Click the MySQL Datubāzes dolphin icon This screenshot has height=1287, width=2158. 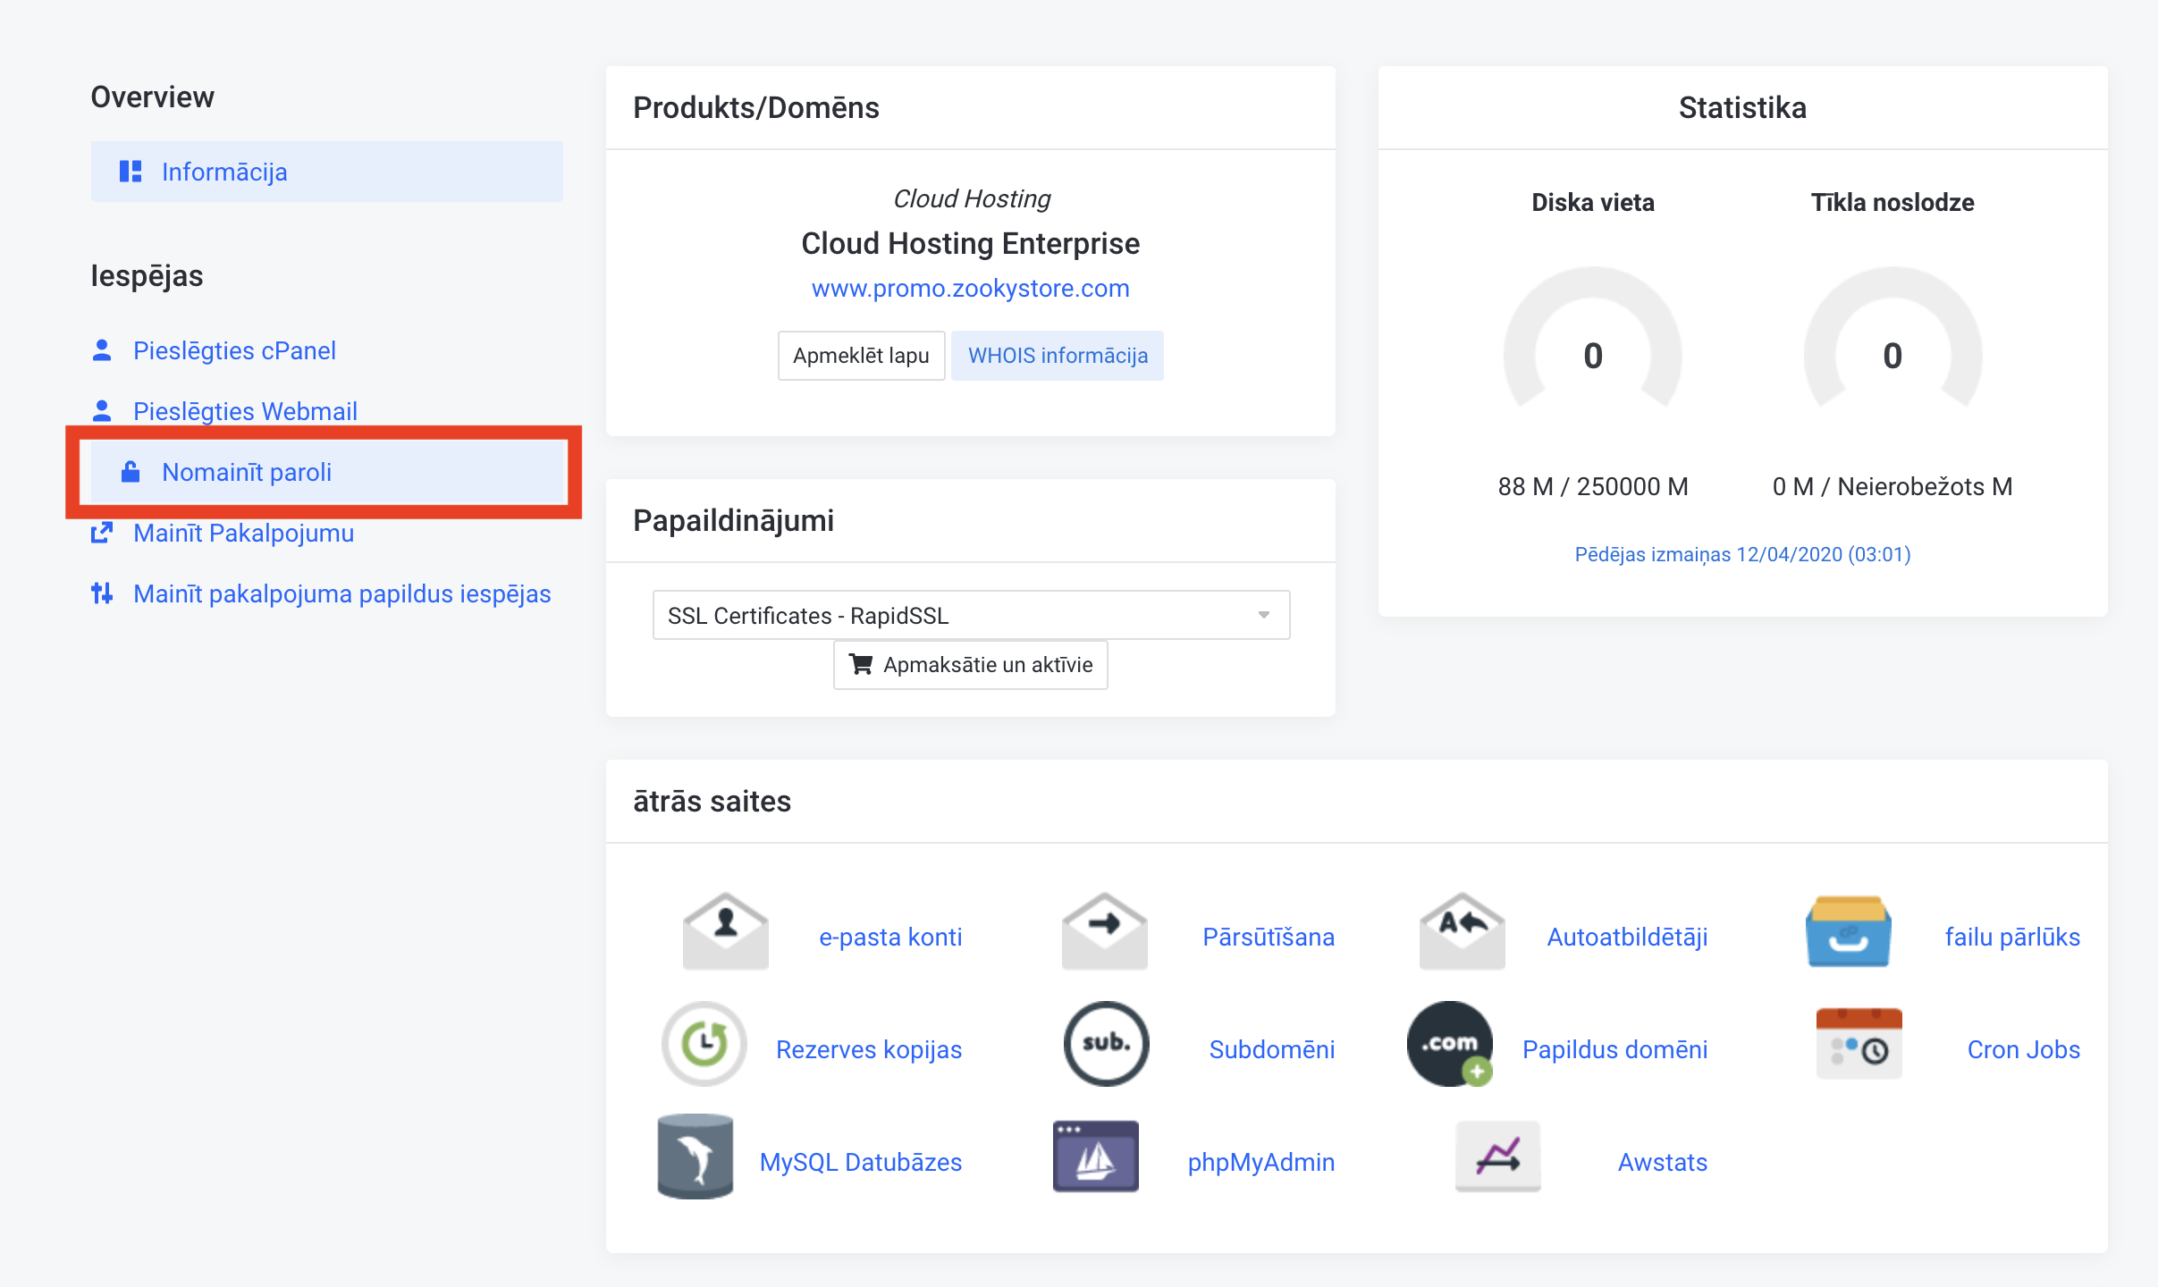(x=695, y=1157)
